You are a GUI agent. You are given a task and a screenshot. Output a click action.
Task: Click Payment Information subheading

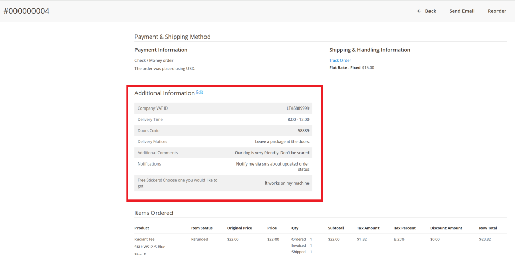point(161,50)
